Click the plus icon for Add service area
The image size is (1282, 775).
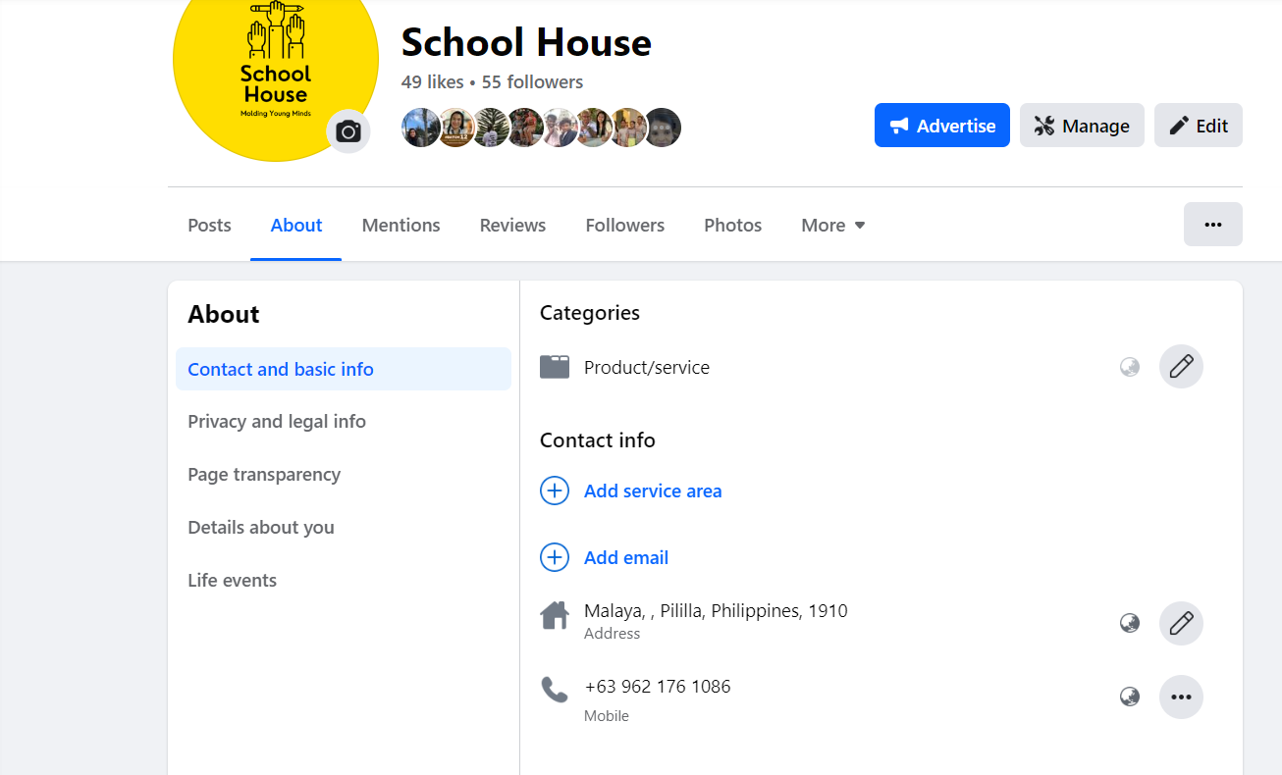click(555, 491)
